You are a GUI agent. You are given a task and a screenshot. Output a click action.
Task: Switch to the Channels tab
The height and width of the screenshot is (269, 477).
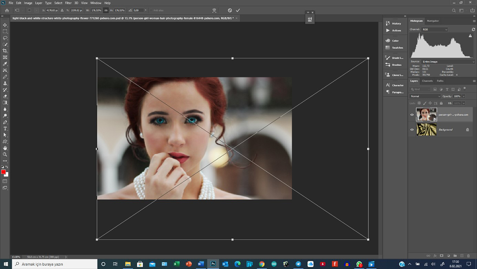click(x=427, y=81)
